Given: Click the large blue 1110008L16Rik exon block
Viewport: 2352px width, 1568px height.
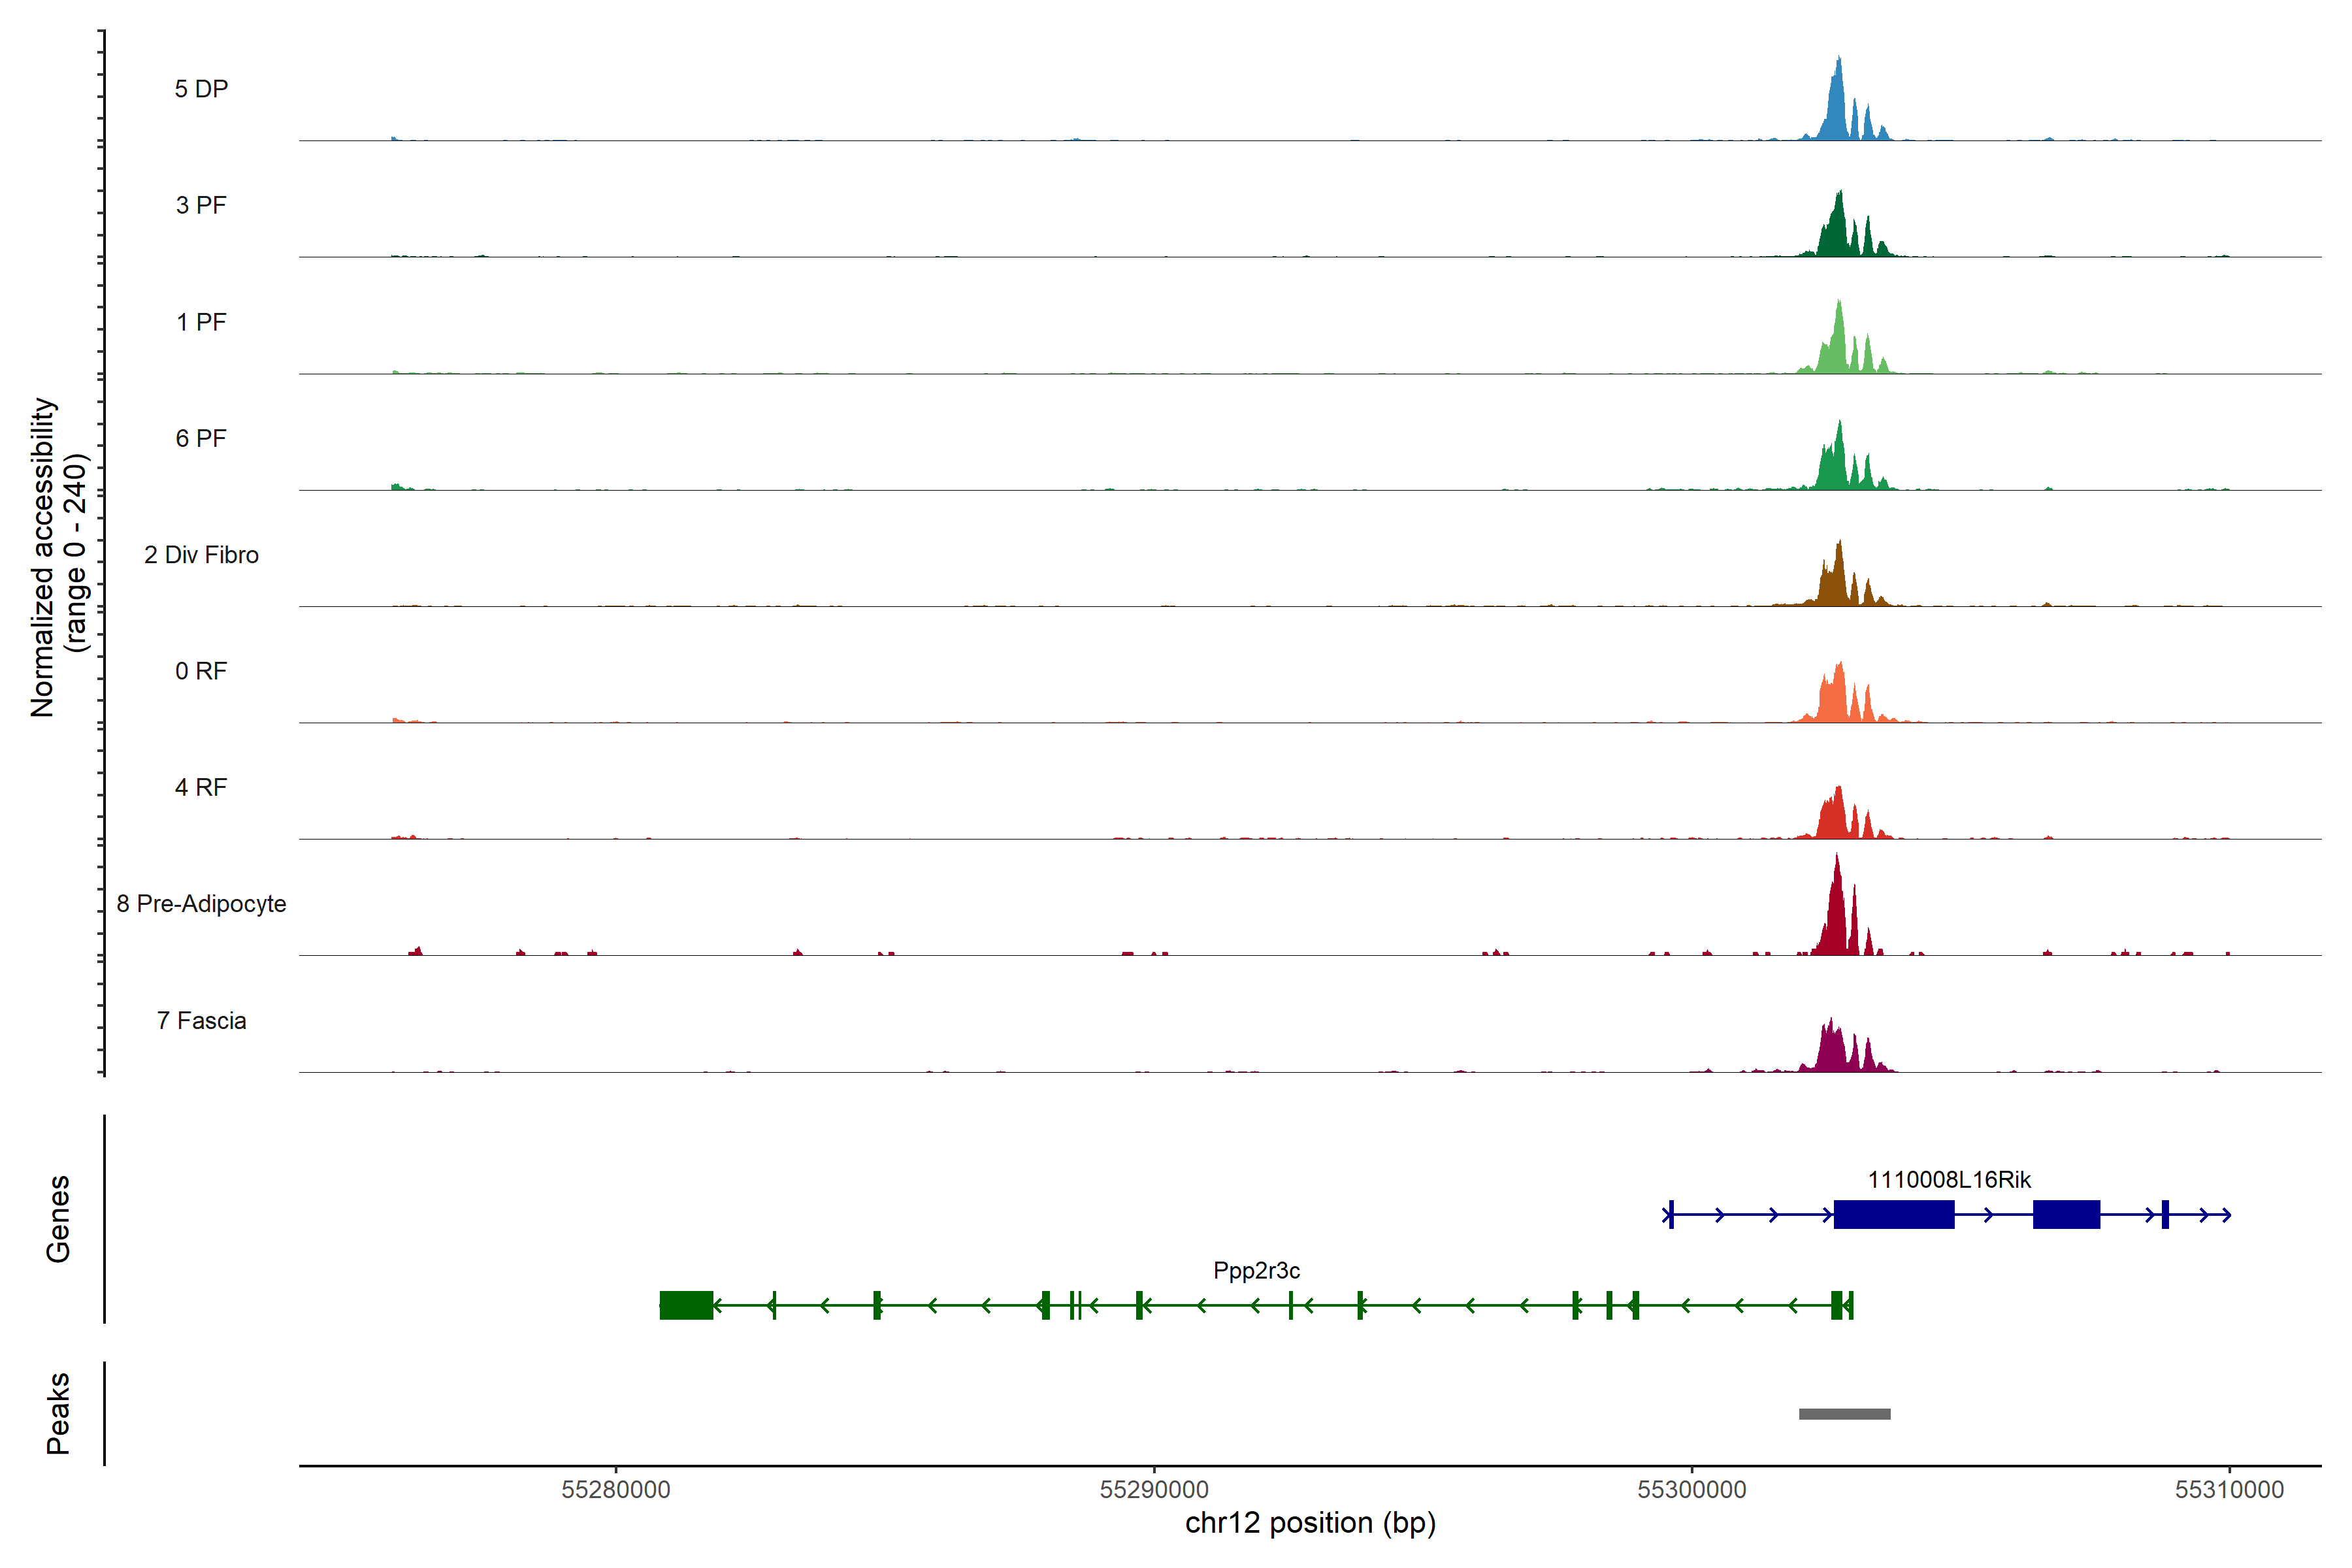Looking at the screenshot, I should tap(1893, 1215).
